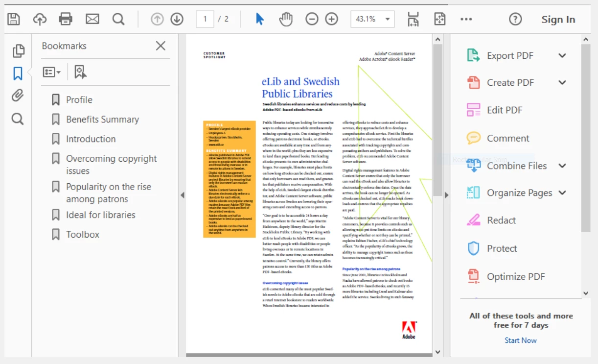The width and height of the screenshot is (598, 364).
Task: Open the Toolbox bookmark
Action: click(83, 234)
